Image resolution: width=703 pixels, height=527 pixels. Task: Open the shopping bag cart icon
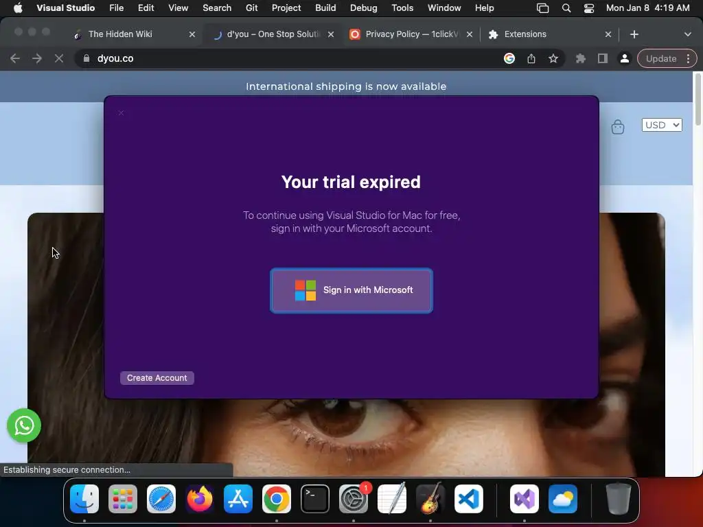[618, 127]
